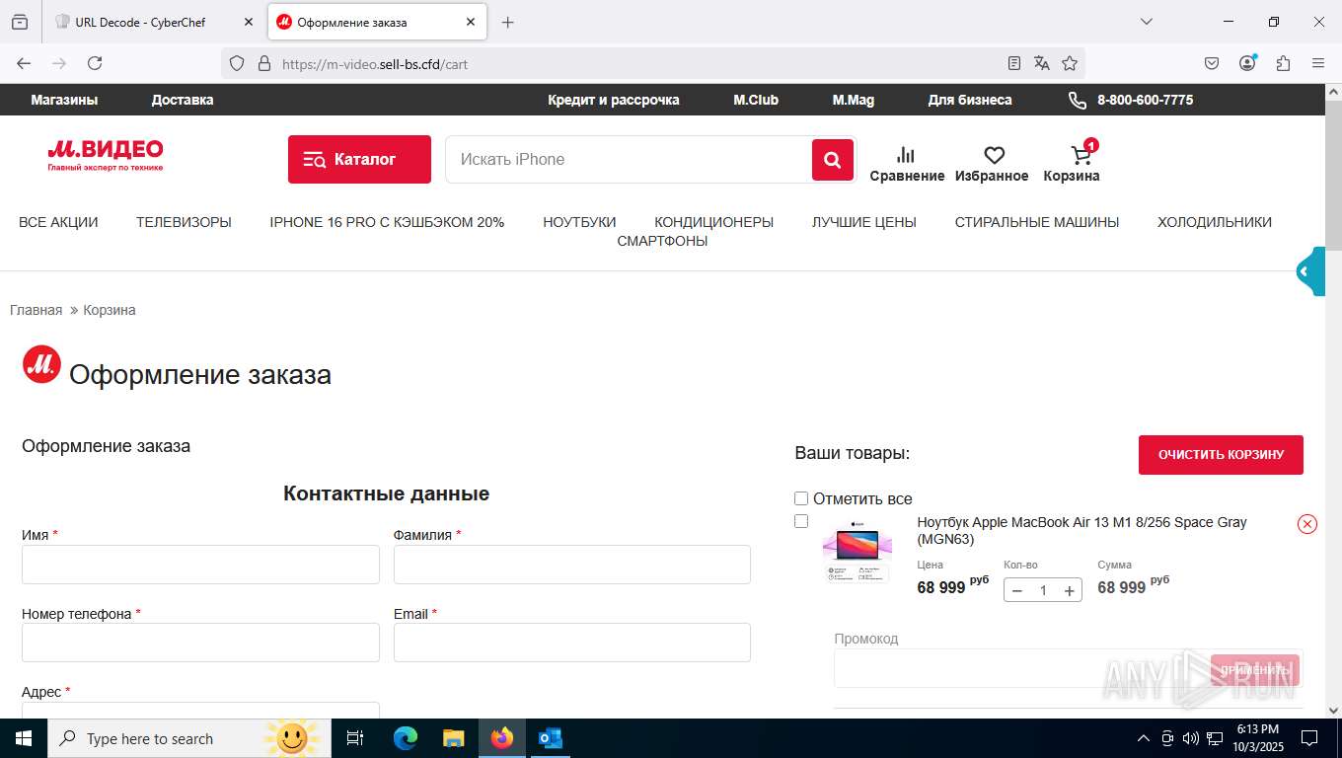The width and height of the screenshot is (1342, 758).
Task: Increase quantity with plus button
Action: 1069,590
